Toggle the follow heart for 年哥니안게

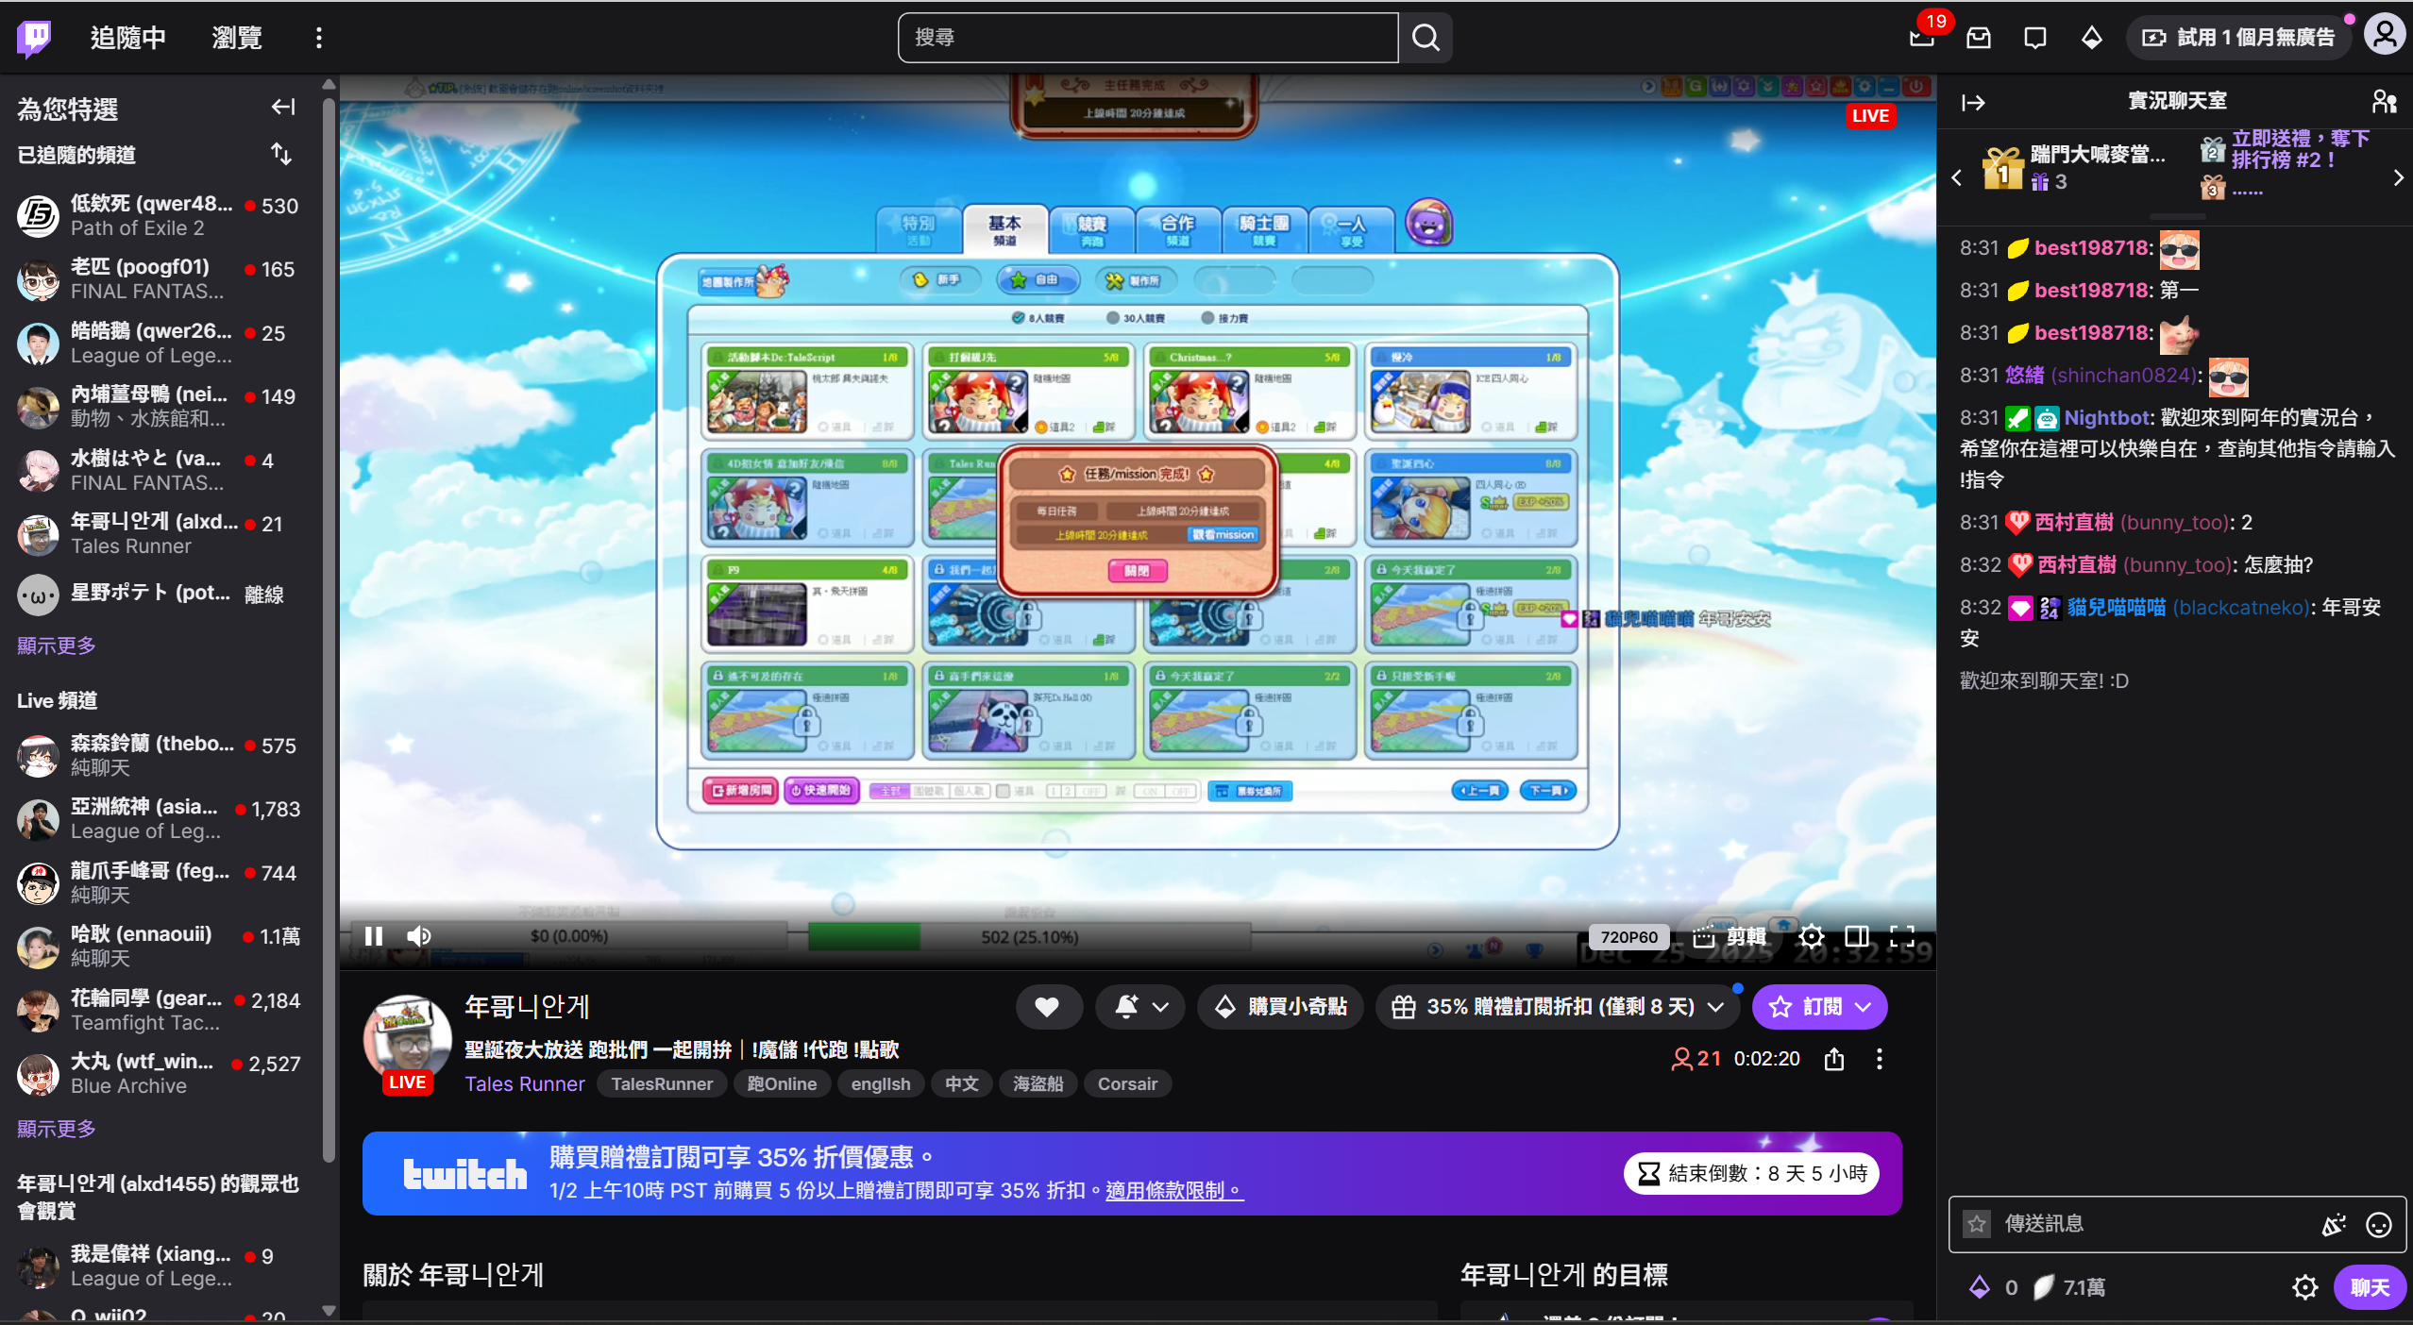(1048, 1007)
